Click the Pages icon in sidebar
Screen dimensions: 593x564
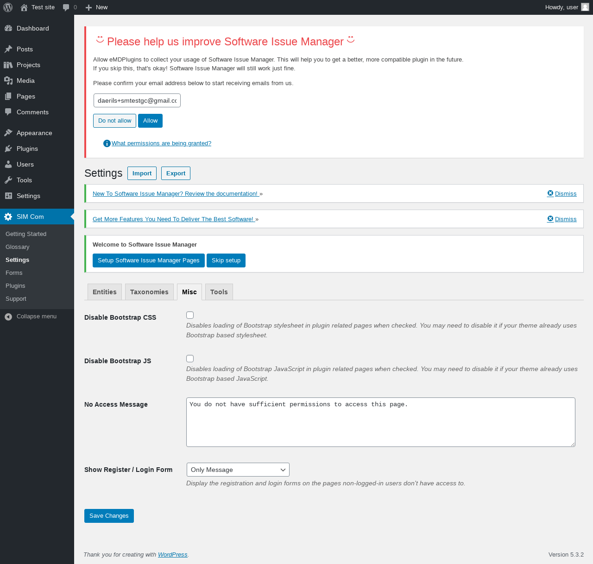(8, 96)
